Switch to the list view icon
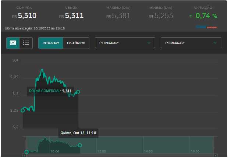Screen dimensions: 228x158 tap(26, 43)
